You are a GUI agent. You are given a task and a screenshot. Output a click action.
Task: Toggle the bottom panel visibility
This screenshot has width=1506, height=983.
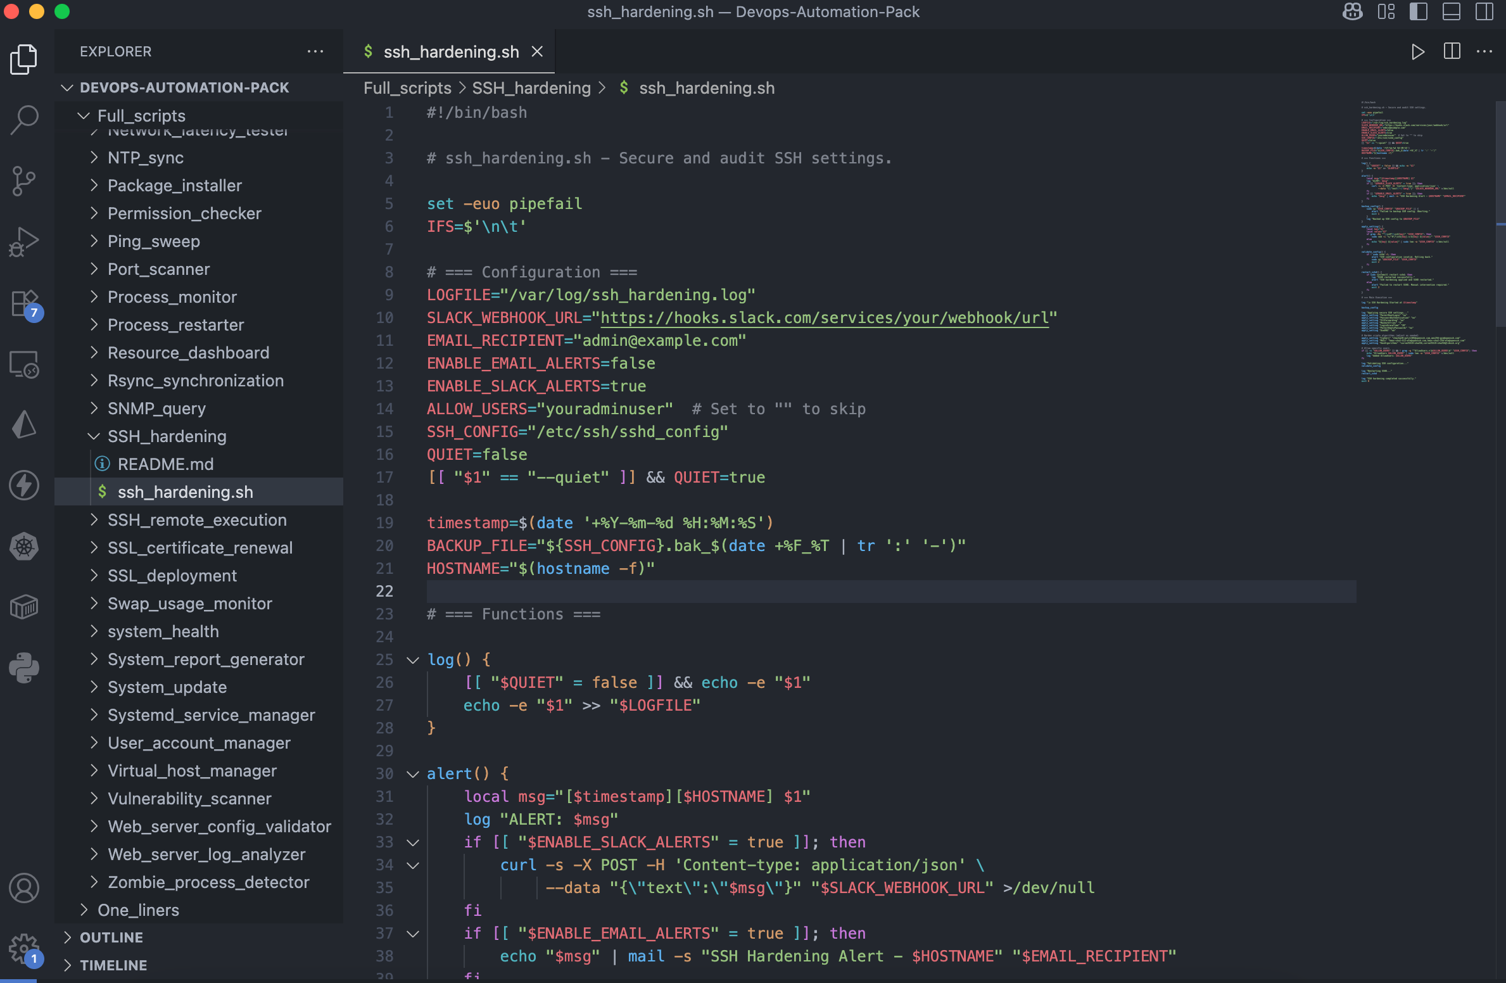pos(1451,11)
